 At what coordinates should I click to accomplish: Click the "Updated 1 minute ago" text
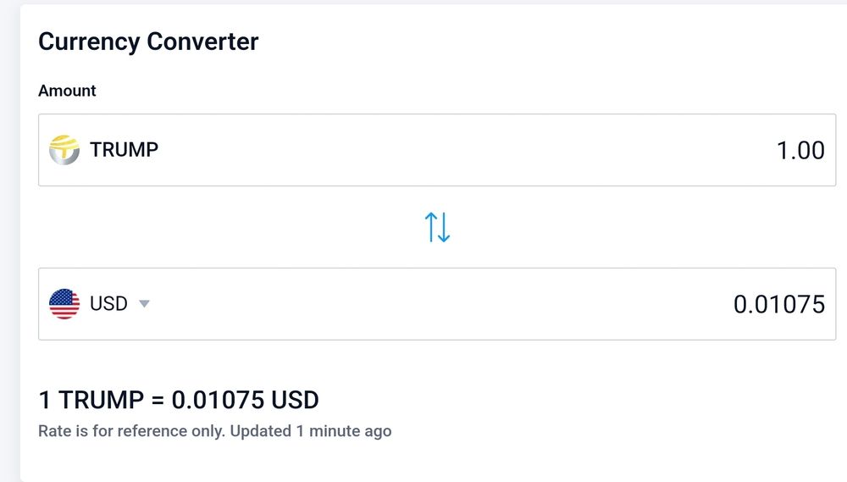[311, 431]
